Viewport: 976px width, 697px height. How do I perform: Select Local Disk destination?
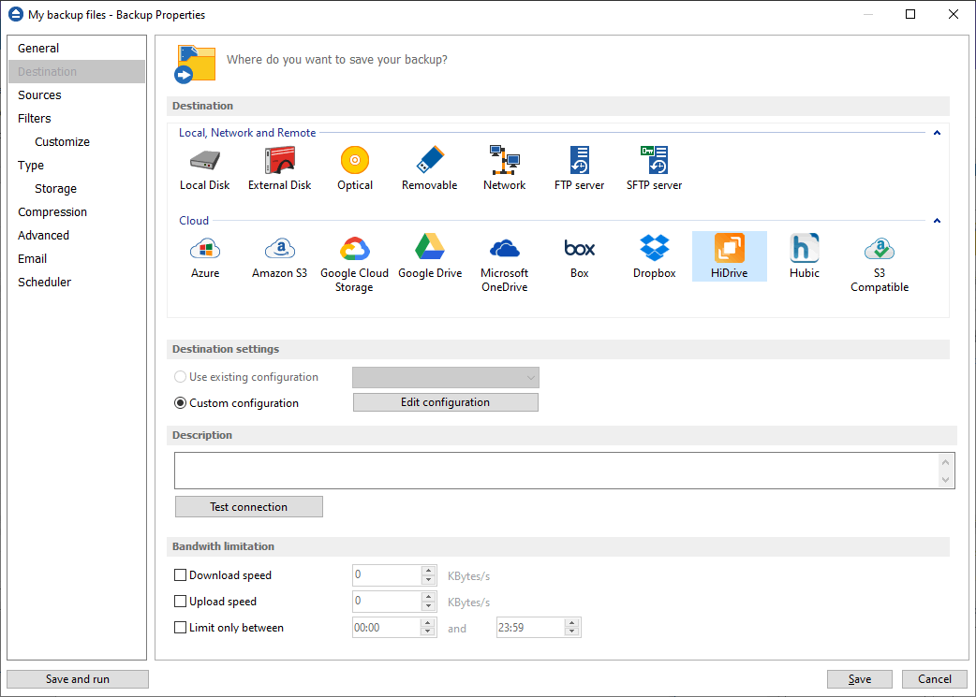click(x=205, y=169)
